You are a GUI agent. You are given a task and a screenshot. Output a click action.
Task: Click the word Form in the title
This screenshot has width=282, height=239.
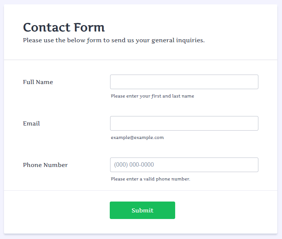tap(89, 27)
